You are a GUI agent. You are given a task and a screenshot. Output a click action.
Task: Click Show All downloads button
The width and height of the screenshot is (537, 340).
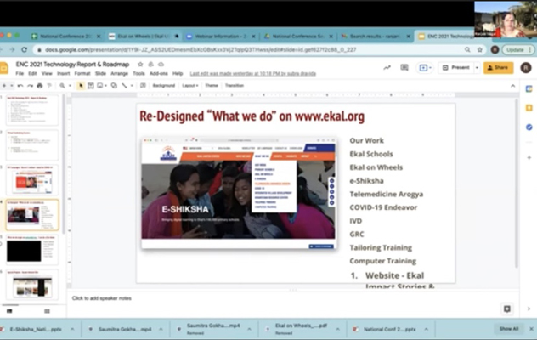pyautogui.click(x=508, y=328)
